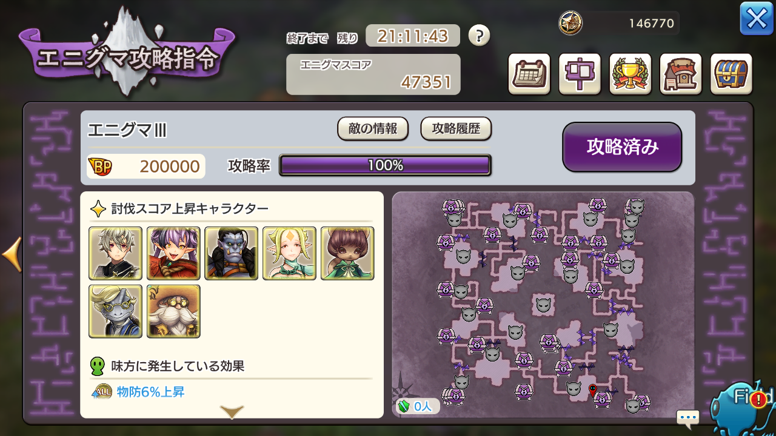Select the white-bearded dwarf character portrait

pos(173,311)
